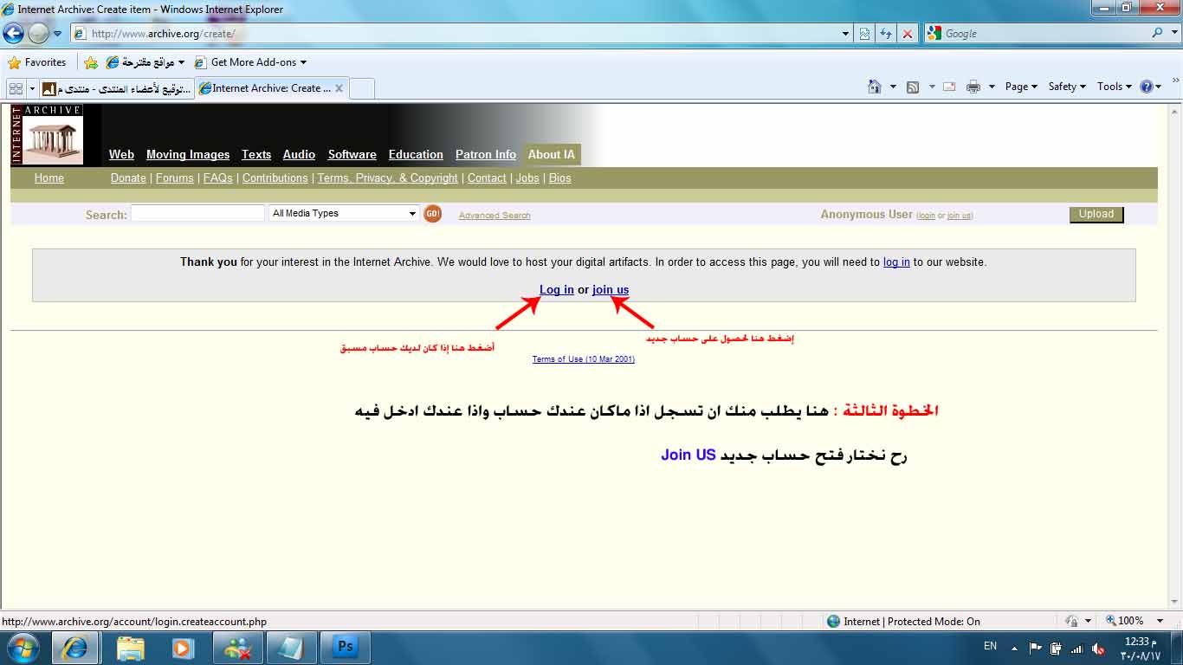Open the search provider dropdown arrow
This screenshot has width=1183, height=665.
pyautogui.click(x=1173, y=33)
